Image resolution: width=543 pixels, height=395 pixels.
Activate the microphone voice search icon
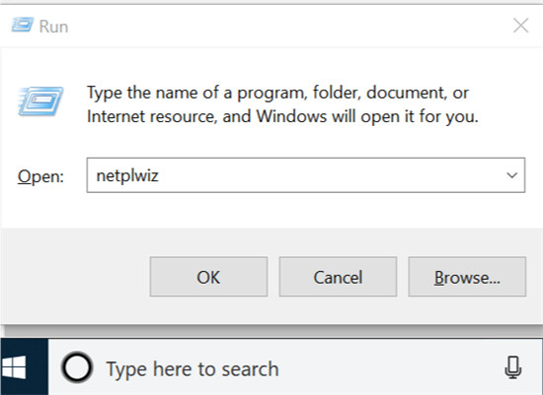[512, 367]
